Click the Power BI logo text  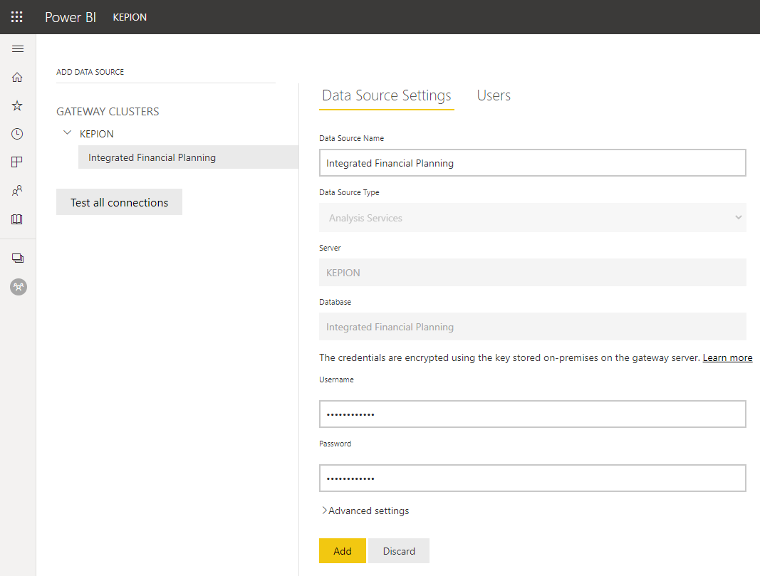pos(71,17)
